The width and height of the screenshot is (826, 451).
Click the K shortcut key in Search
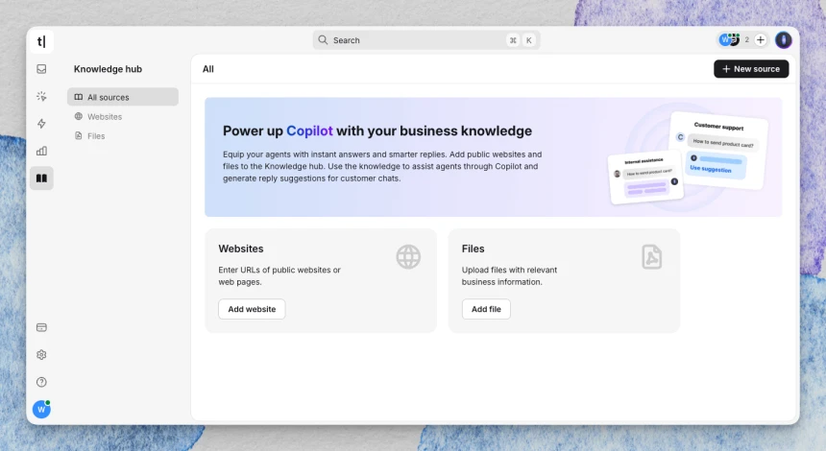pos(529,40)
